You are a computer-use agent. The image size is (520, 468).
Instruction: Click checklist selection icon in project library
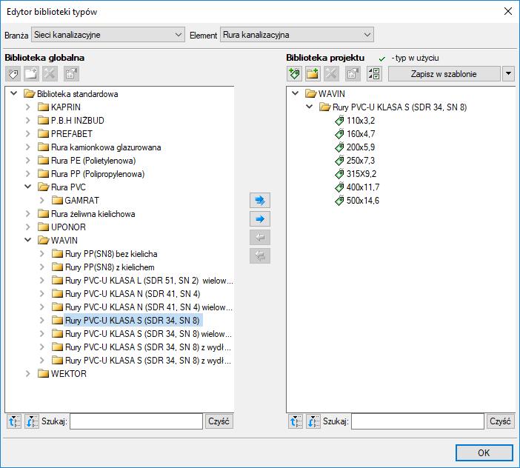pos(374,74)
